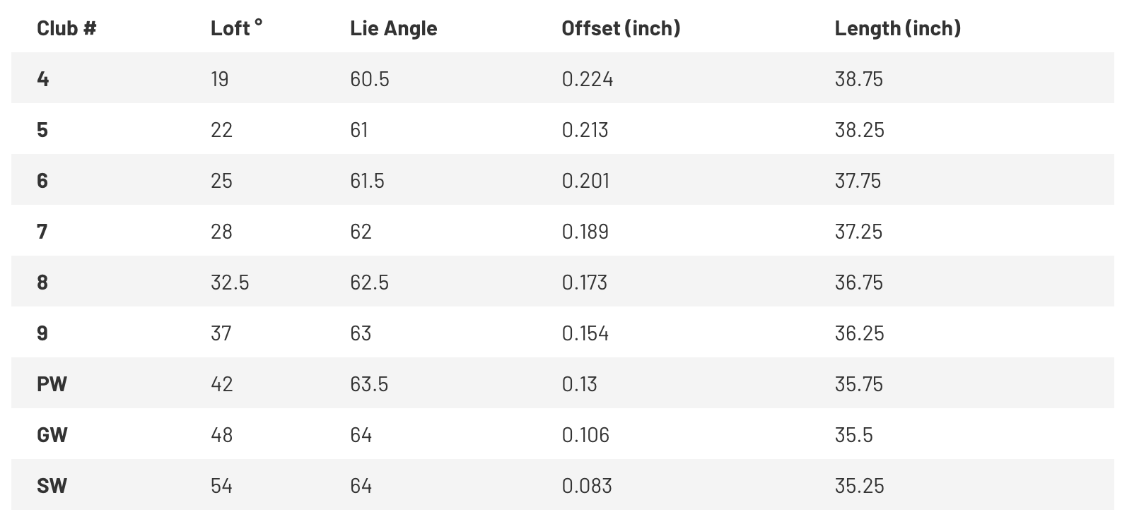Click the 38.75 length value
The image size is (1127, 524).
tap(858, 79)
